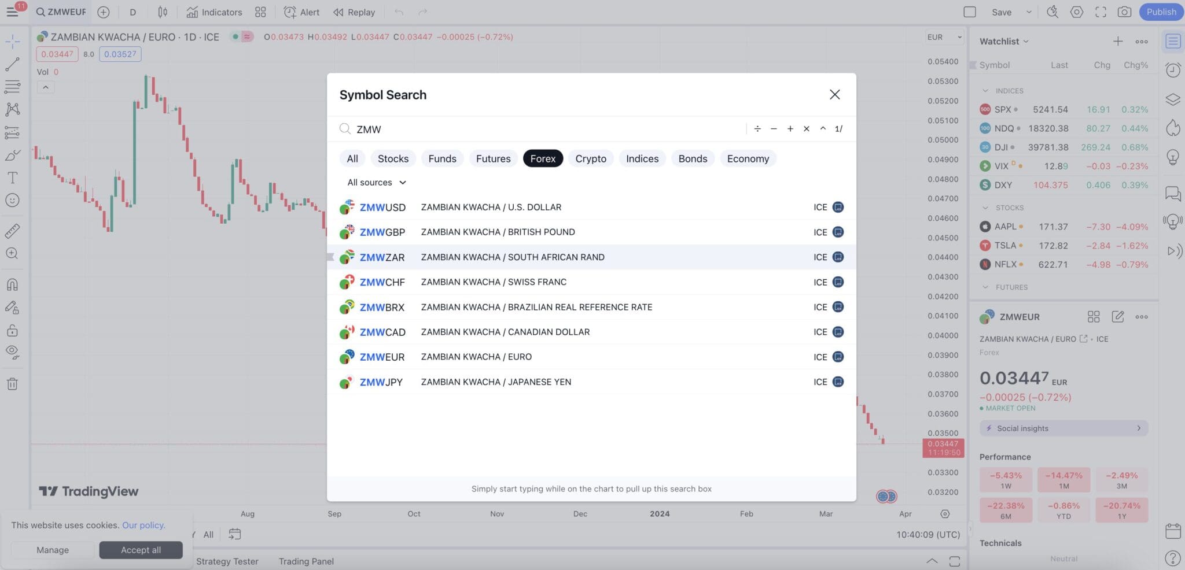Select the Funds category filter
This screenshot has height=570, width=1185.
[442, 158]
